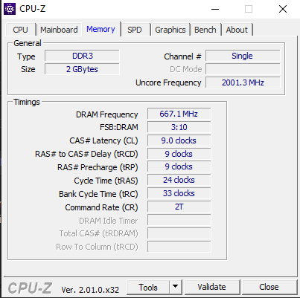The width and height of the screenshot is (300, 298).
Task: Click the Uncore Frequency value box
Action: click(243, 82)
